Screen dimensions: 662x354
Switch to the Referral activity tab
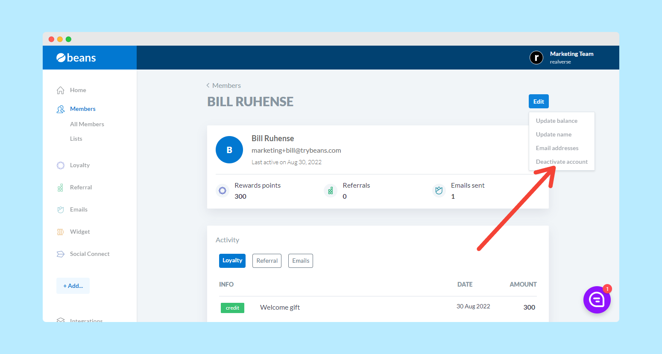click(267, 261)
